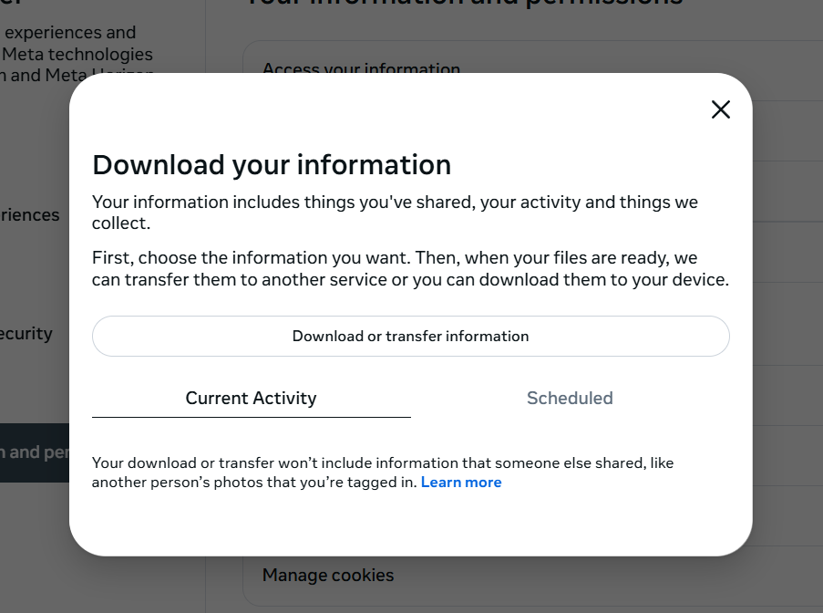Screen dimensions: 823x613
Task: Click the "experiences and" sidebar description text
Action: (70, 33)
